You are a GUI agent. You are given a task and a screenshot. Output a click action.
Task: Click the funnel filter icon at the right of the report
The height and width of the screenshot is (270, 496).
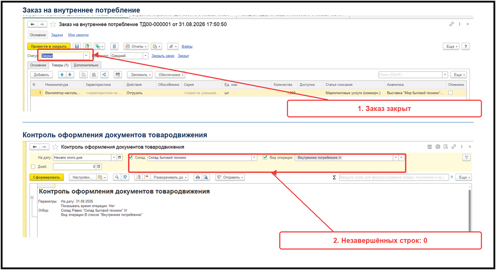[466, 157]
